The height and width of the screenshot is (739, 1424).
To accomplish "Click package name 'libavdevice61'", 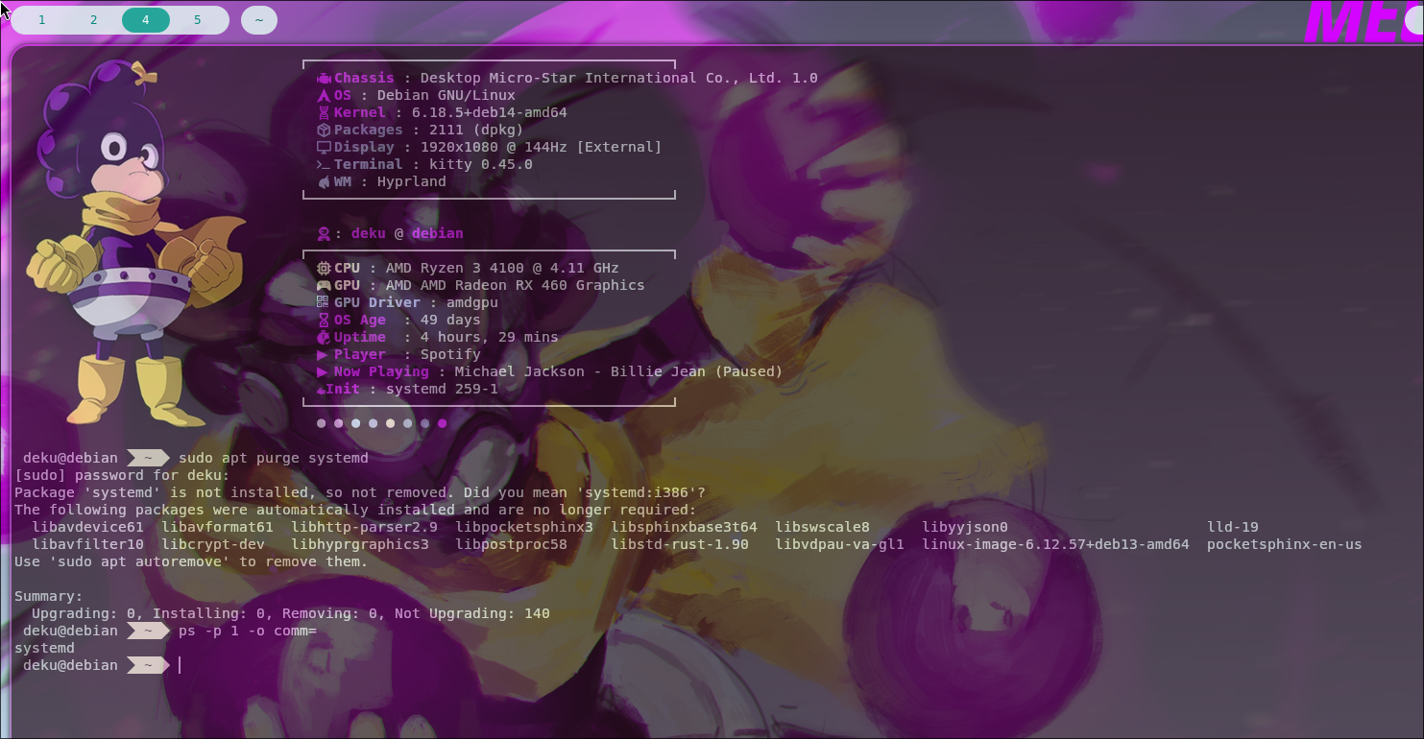I will [x=87, y=528].
